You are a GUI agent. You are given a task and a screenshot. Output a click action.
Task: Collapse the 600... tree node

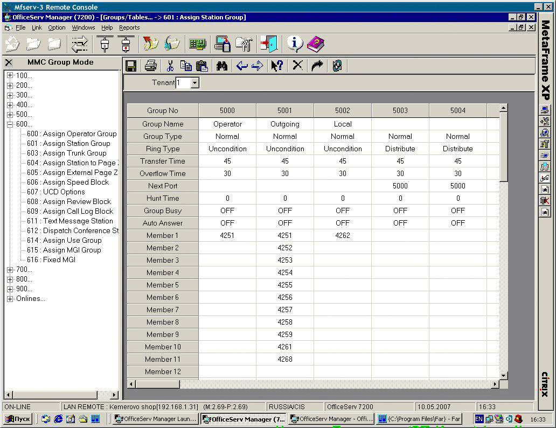(x=10, y=124)
